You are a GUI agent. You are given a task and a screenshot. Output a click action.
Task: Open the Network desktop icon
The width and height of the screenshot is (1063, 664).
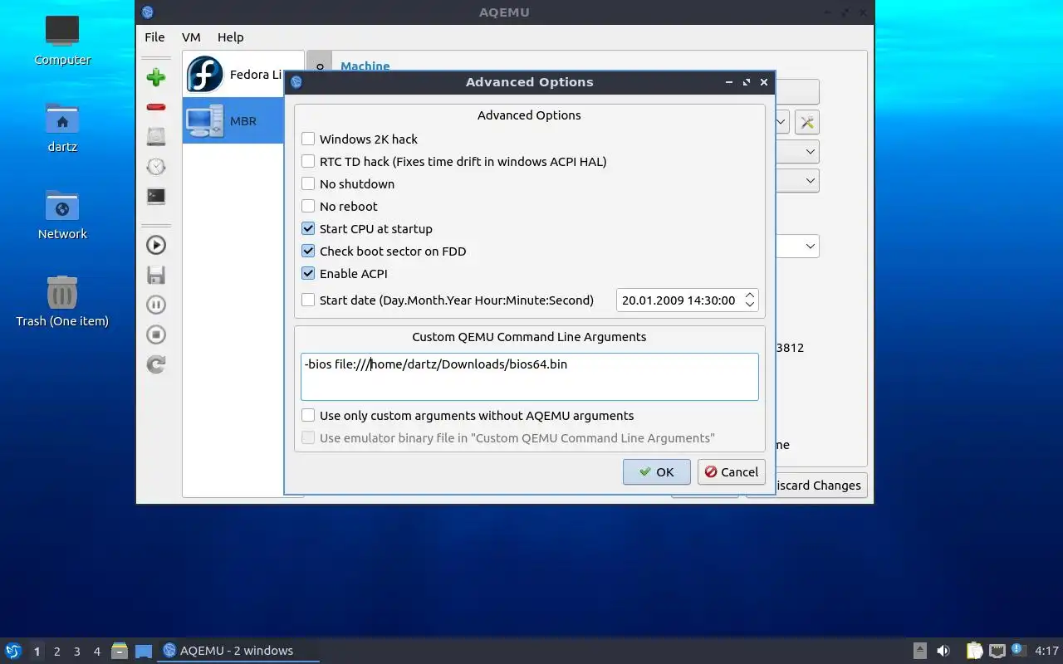coord(62,214)
